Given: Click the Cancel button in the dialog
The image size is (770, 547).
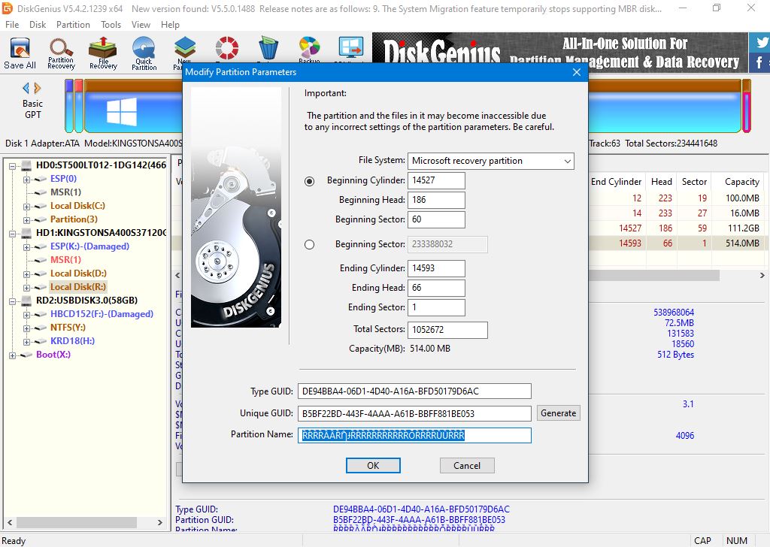Looking at the screenshot, I should pyautogui.click(x=466, y=465).
